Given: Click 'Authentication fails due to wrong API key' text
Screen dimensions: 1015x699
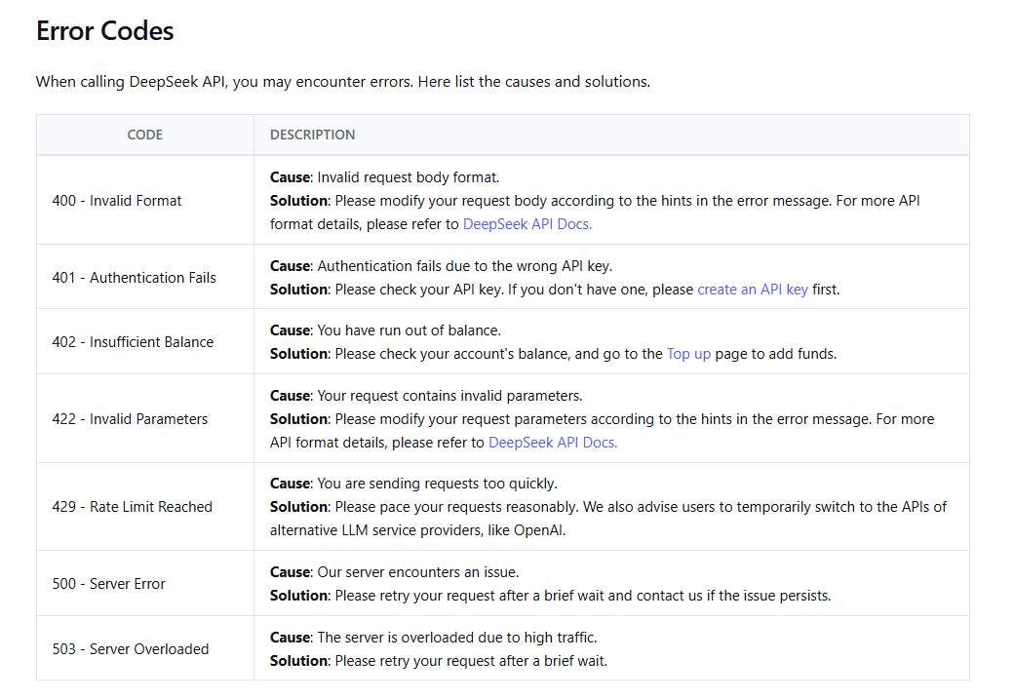Looking at the screenshot, I should coord(465,266).
